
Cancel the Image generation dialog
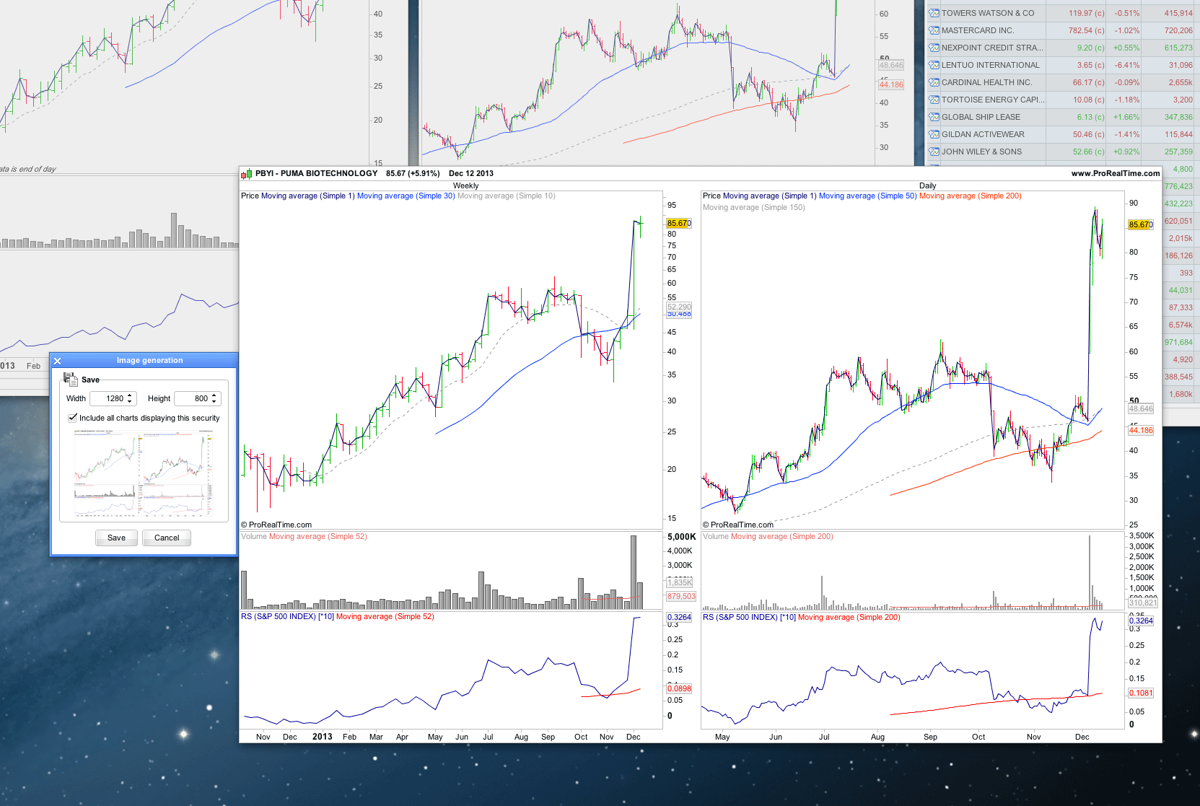[167, 538]
